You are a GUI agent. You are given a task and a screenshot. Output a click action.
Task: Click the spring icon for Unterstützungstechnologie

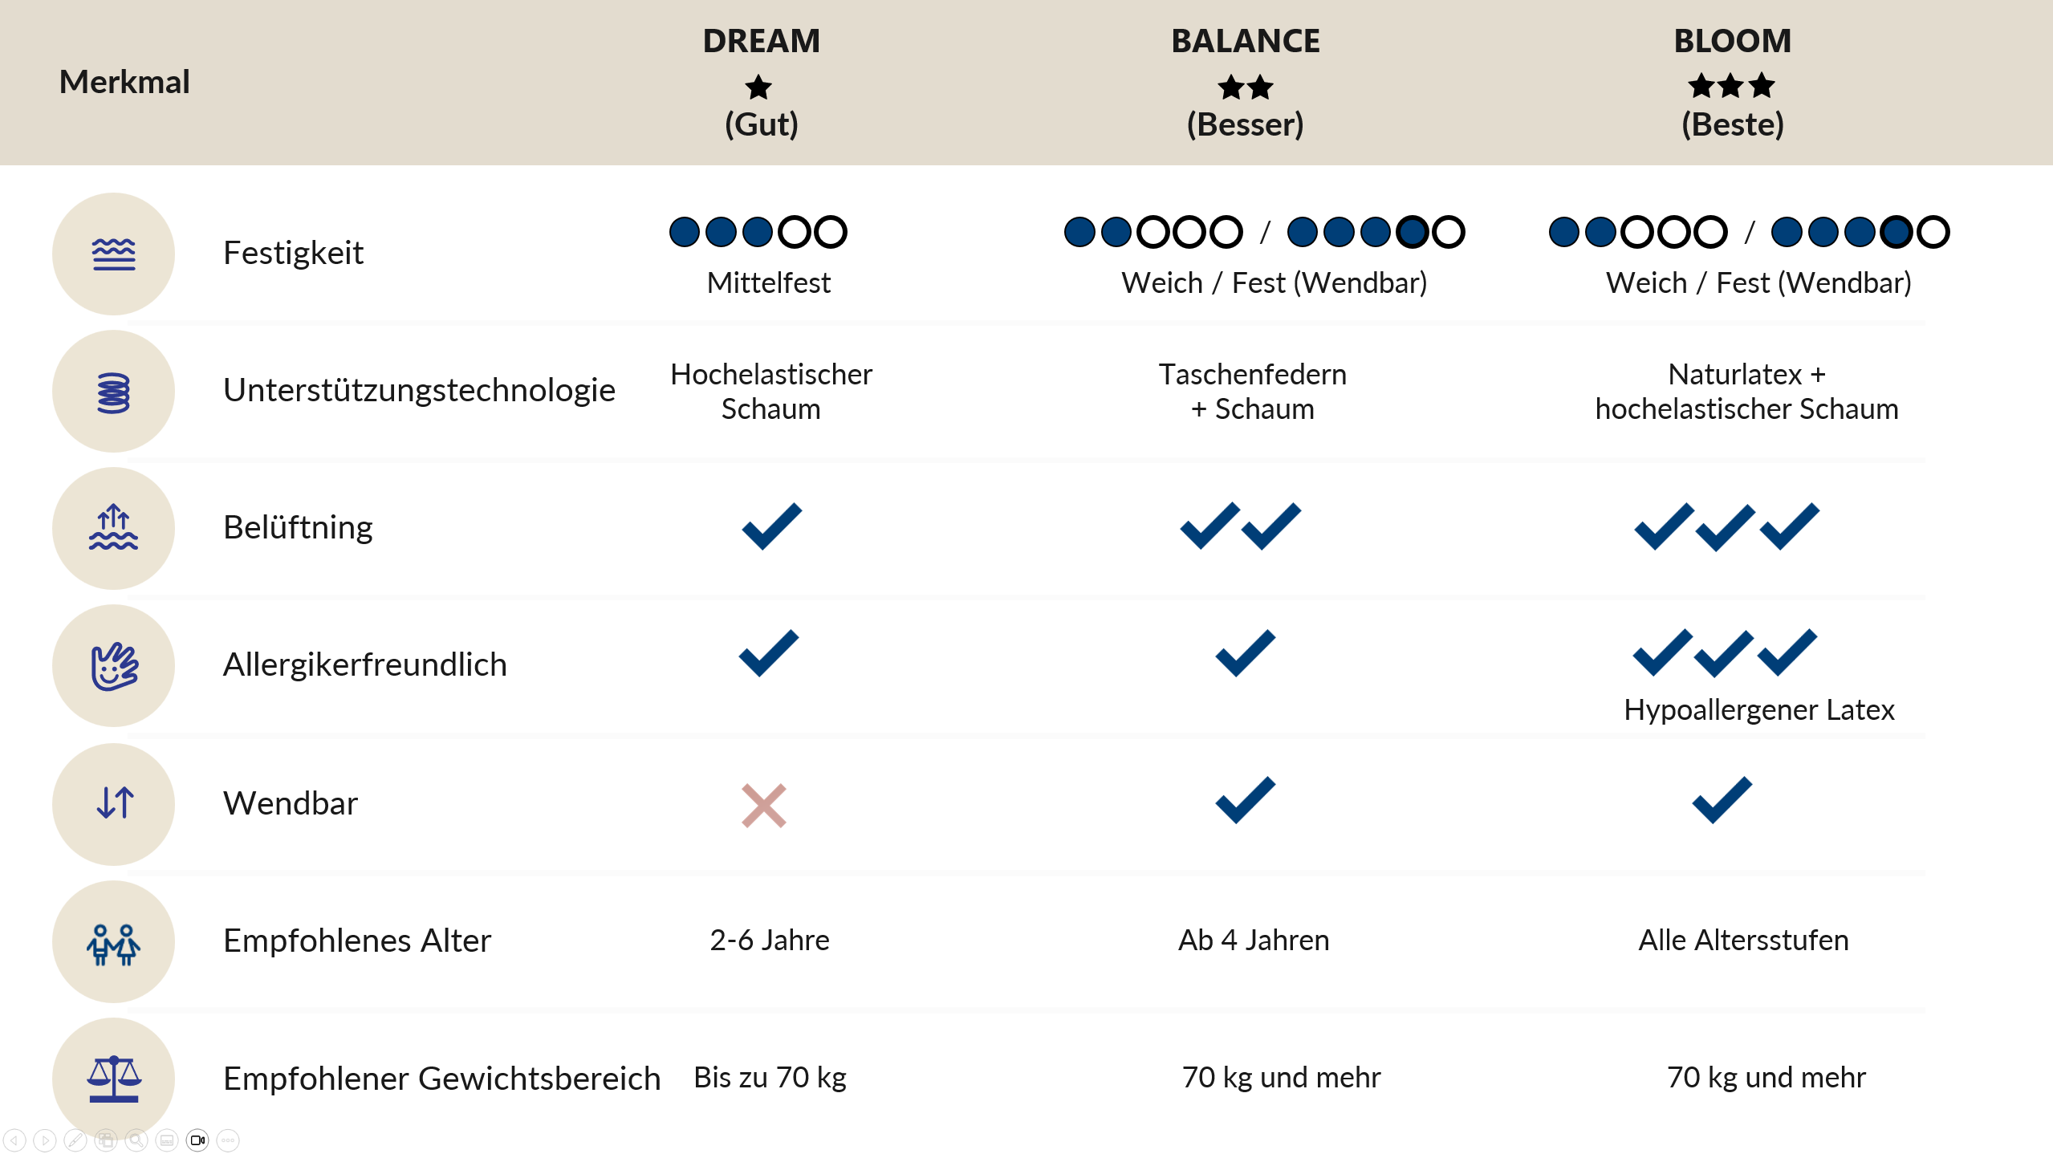point(113,392)
